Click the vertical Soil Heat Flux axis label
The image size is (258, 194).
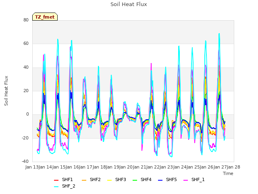[x=6, y=91]
